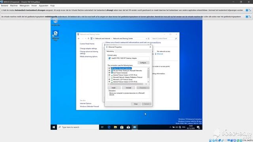This screenshot has width=253, height=142.
Task: Click the Uninstall button
Action: click(128, 88)
